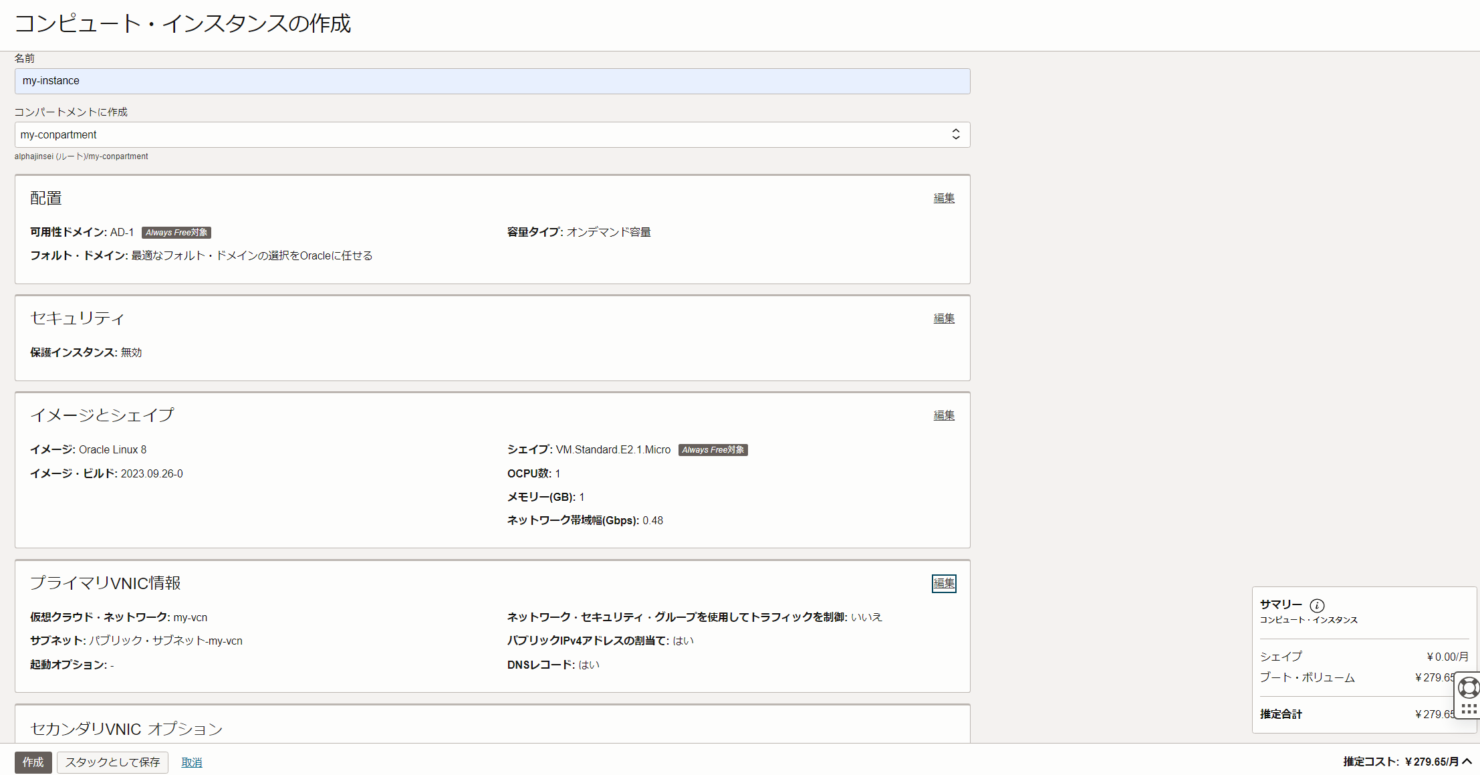Click the shape Always Free badge
Viewport: 1480px width, 775px height.
[713, 450]
